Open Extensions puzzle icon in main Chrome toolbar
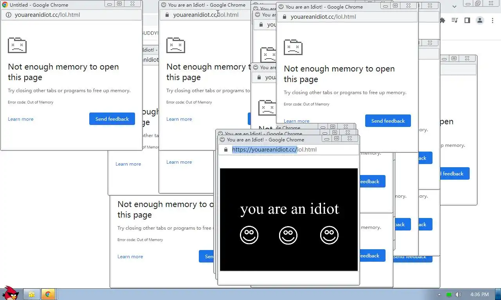Viewport: 501px width, 300px height. pos(443,20)
